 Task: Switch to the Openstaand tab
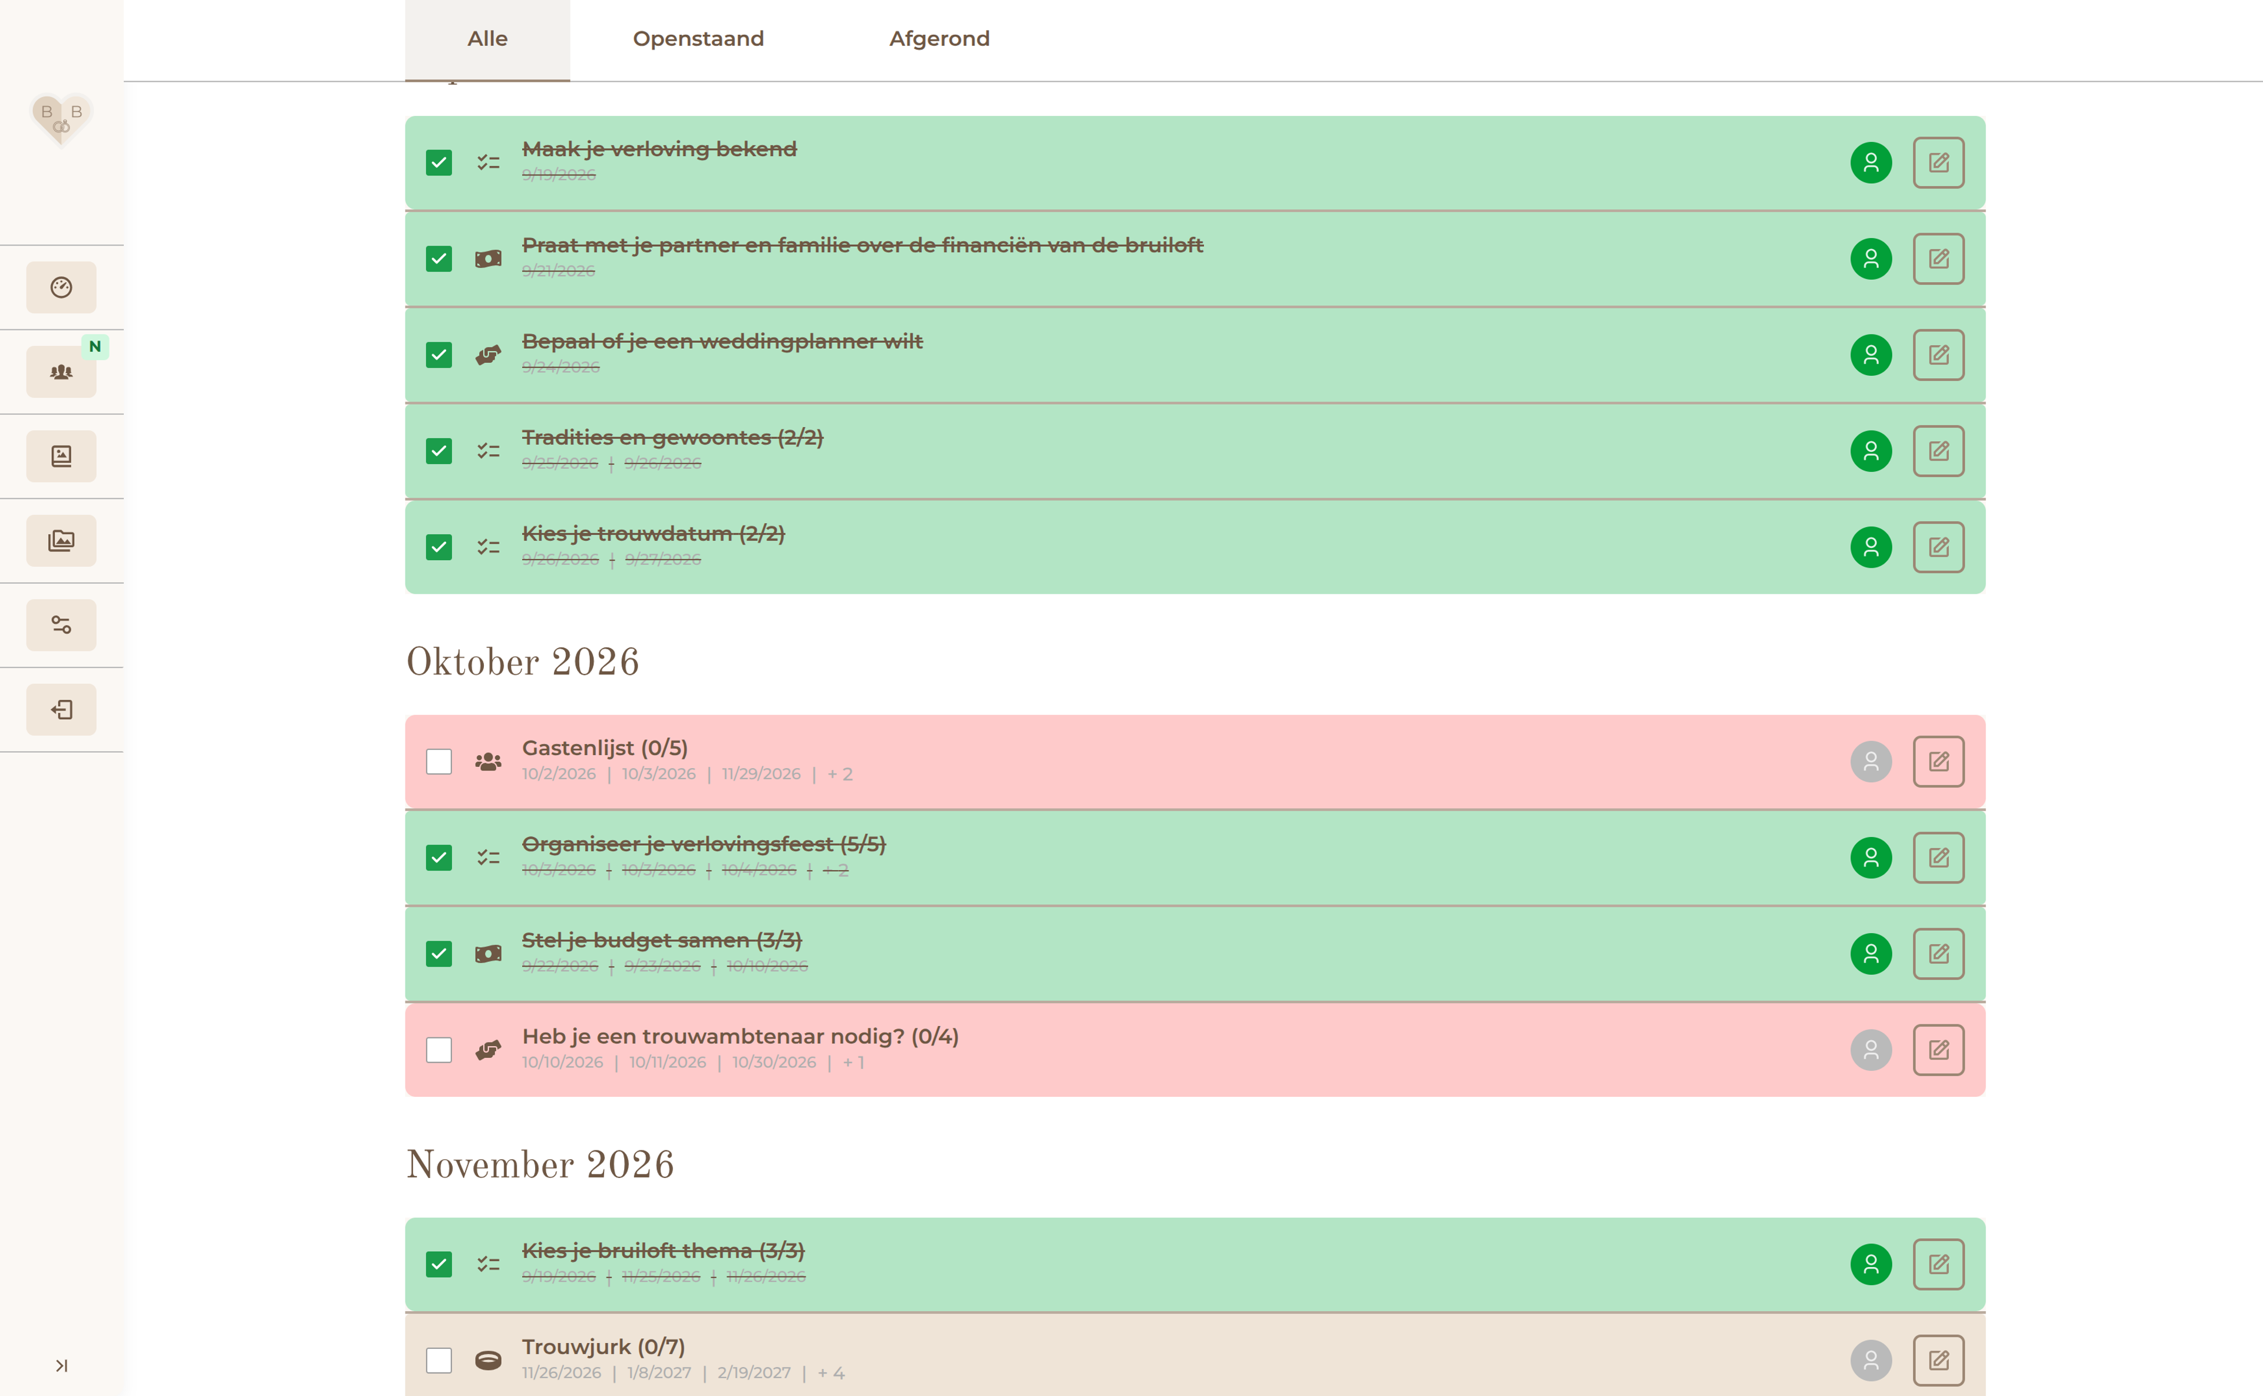(698, 39)
